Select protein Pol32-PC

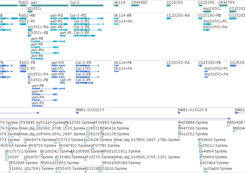[x=28, y=69]
